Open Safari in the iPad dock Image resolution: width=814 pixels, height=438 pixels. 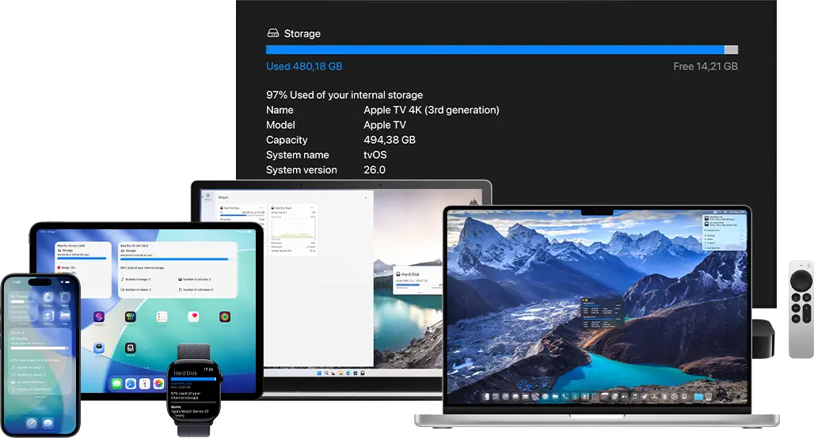coord(131,383)
